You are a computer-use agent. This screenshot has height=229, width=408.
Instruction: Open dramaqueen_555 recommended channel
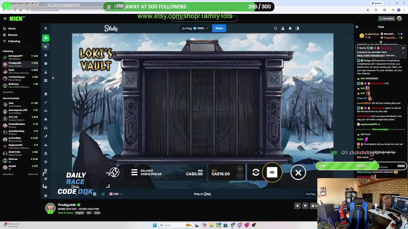20,111
